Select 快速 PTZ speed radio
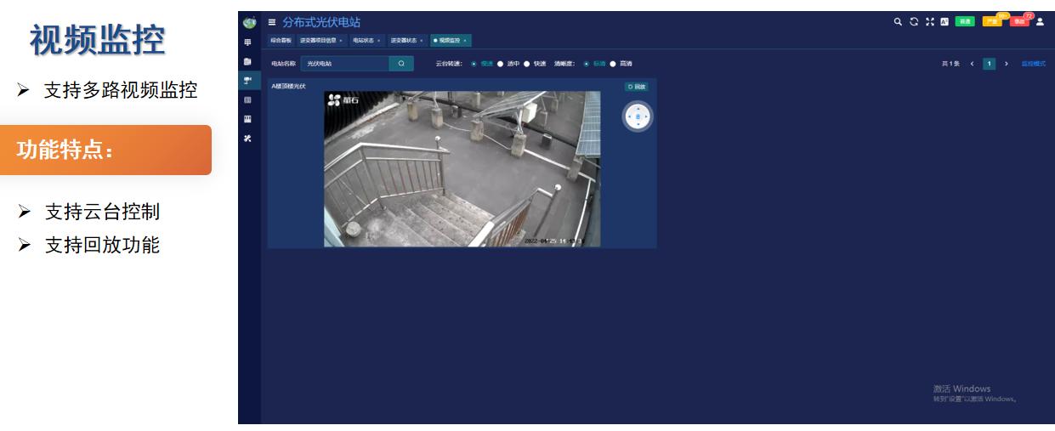 527,64
